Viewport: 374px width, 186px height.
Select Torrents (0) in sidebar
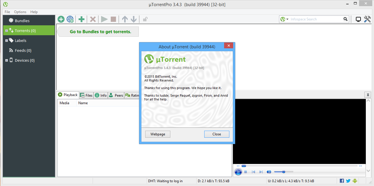pos(29,31)
